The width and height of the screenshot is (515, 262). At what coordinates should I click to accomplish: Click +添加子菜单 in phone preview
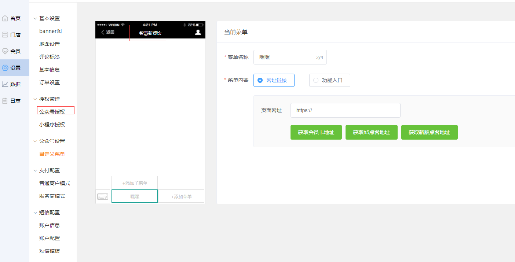coord(135,183)
